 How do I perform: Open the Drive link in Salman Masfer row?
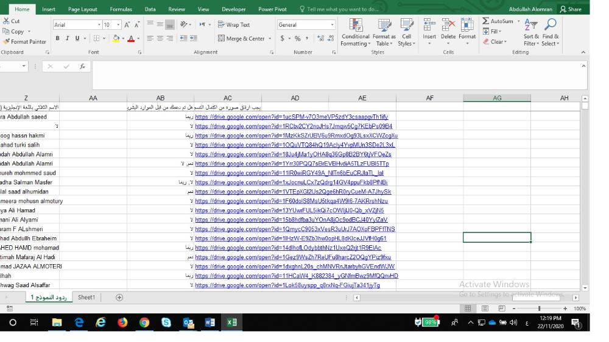pos(291,183)
